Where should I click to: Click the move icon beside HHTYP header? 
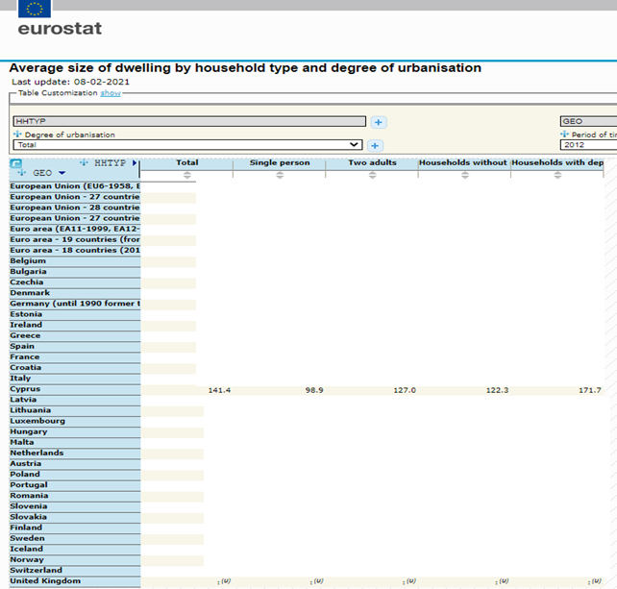point(85,162)
